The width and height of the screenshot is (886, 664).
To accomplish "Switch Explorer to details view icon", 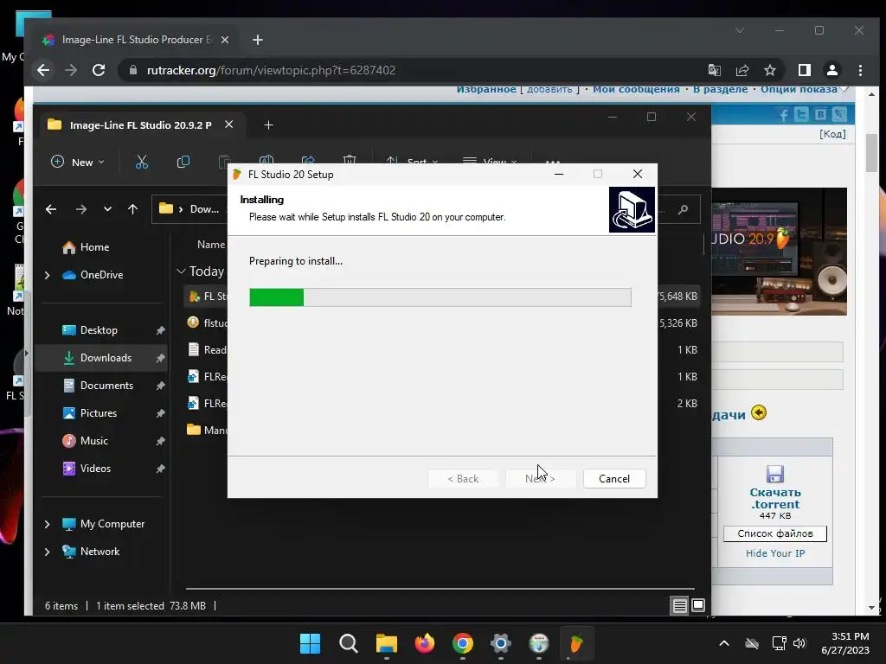I will [679, 606].
